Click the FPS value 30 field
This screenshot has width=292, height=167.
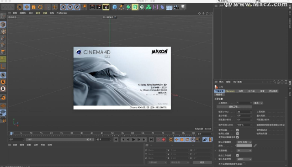[x=244, y=112]
